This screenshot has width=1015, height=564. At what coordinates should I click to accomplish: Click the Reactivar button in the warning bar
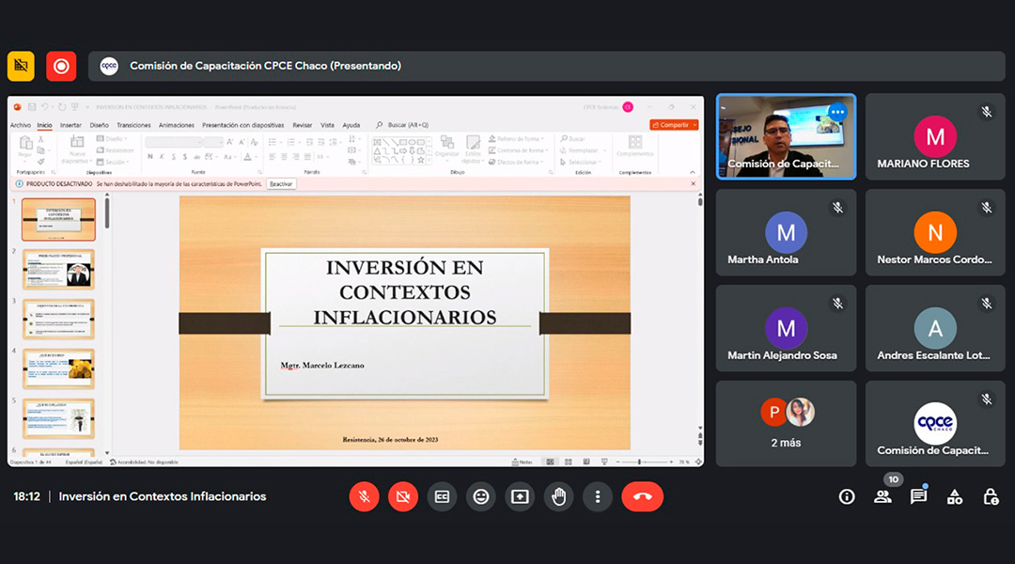281,184
